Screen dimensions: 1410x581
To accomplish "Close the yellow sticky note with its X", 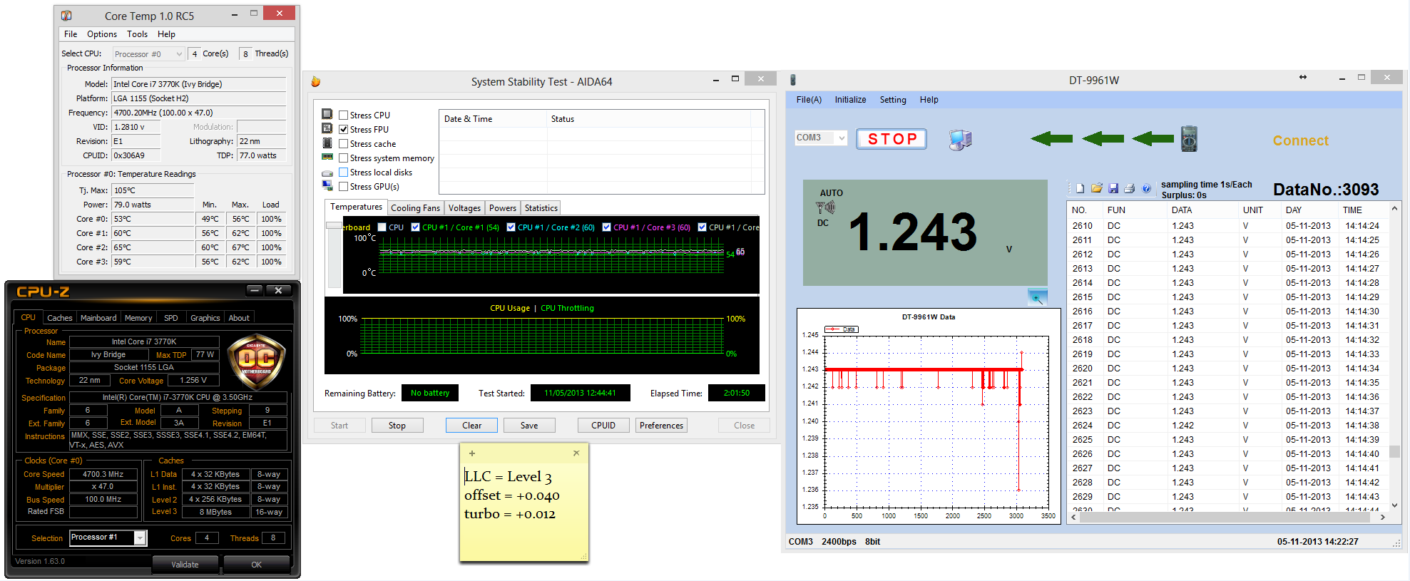I will [x=576, y=453].
